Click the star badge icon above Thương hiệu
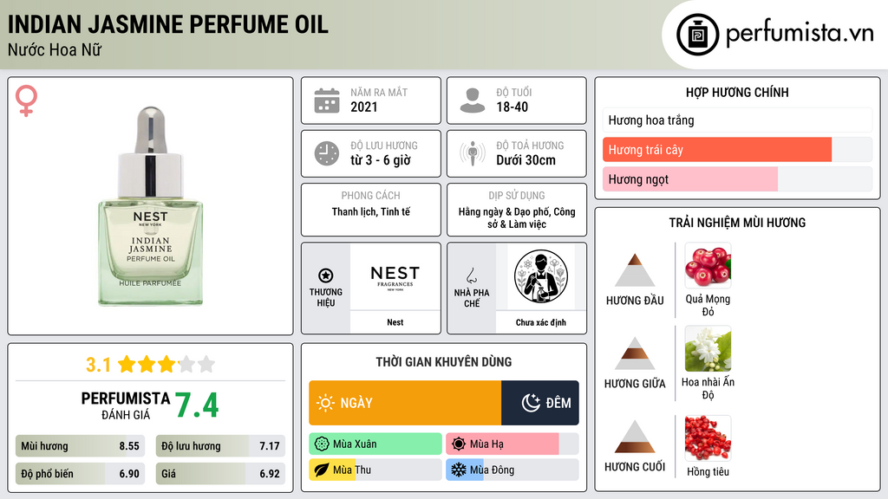 click(326, 275)
